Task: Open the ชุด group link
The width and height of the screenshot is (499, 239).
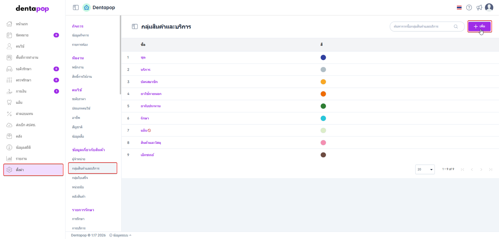Action: coord(143,57)
